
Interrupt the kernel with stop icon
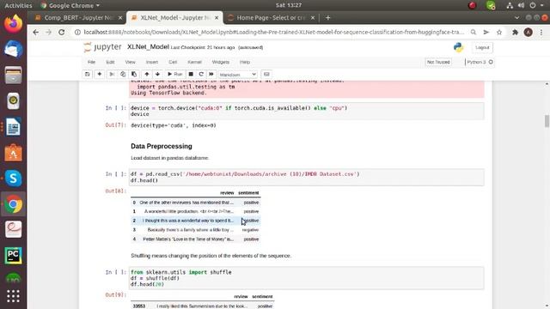191,75
